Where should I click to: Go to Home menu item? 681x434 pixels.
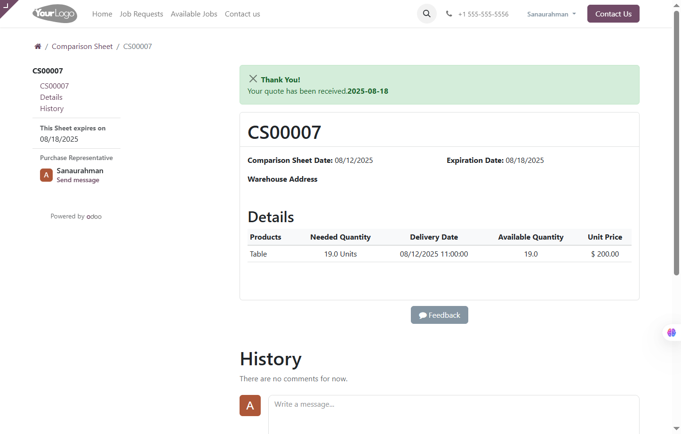tap(102, 14)
